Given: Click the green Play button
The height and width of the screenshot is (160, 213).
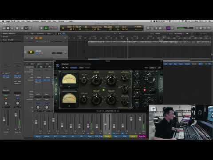Looking at the screenshot, I should tap(46, 28).
